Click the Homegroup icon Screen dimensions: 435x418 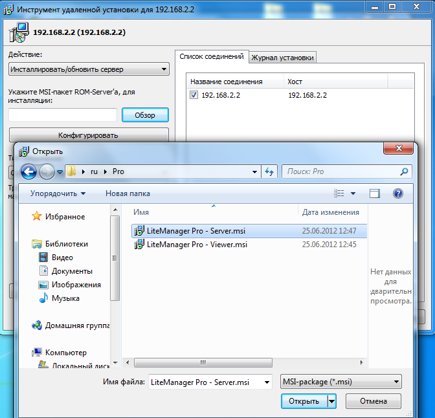(37, 325)
